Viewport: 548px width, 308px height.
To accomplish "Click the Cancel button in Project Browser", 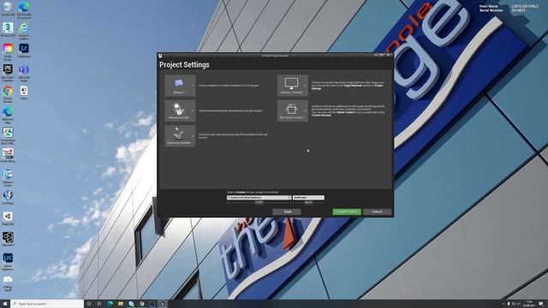I will click(377, 211).
